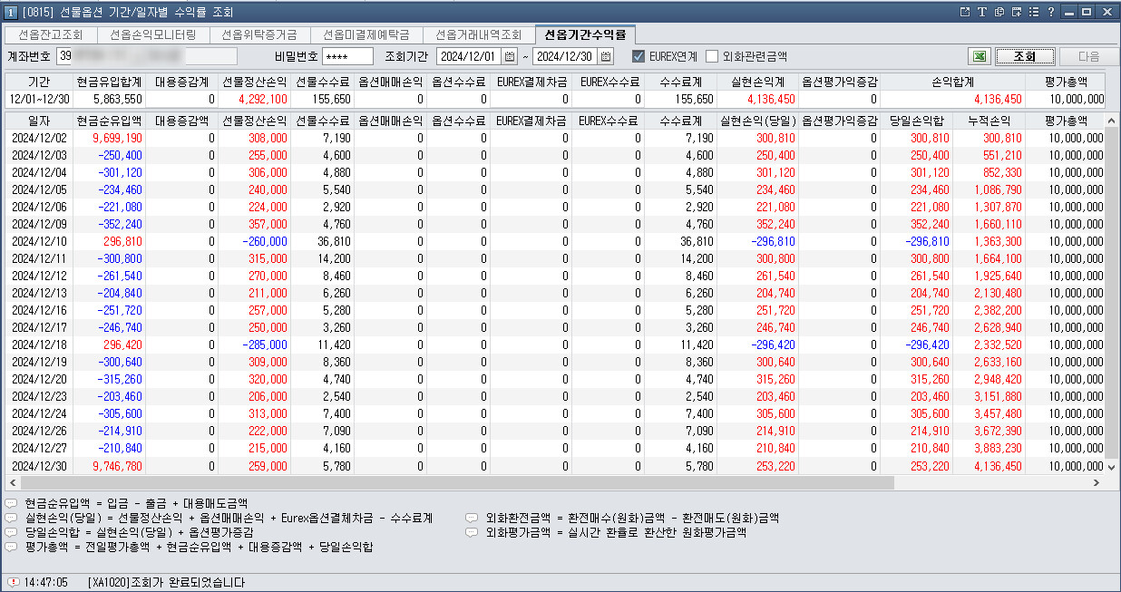The width and height of the screenshot is (1121, 592).
Task: Click the screen number icon beside [0815]
Action: pyautogui.click(x=11, y=12)
